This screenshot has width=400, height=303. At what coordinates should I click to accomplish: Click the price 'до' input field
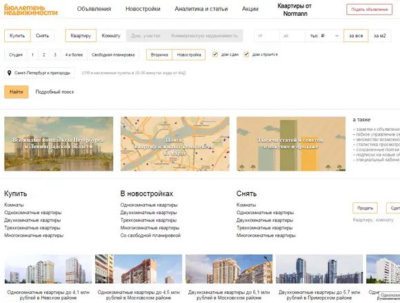tap(292, 36)
